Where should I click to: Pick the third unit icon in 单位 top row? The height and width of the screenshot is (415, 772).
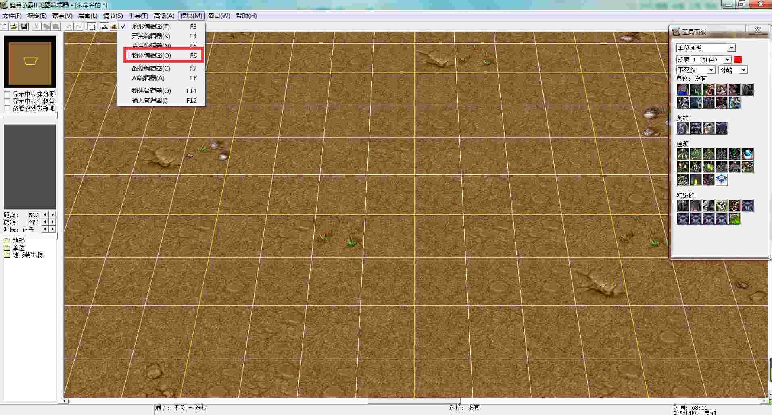tap(709, 90)
